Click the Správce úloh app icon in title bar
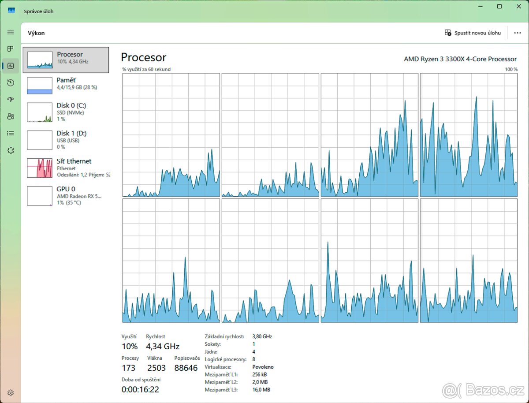 (11, 11)
